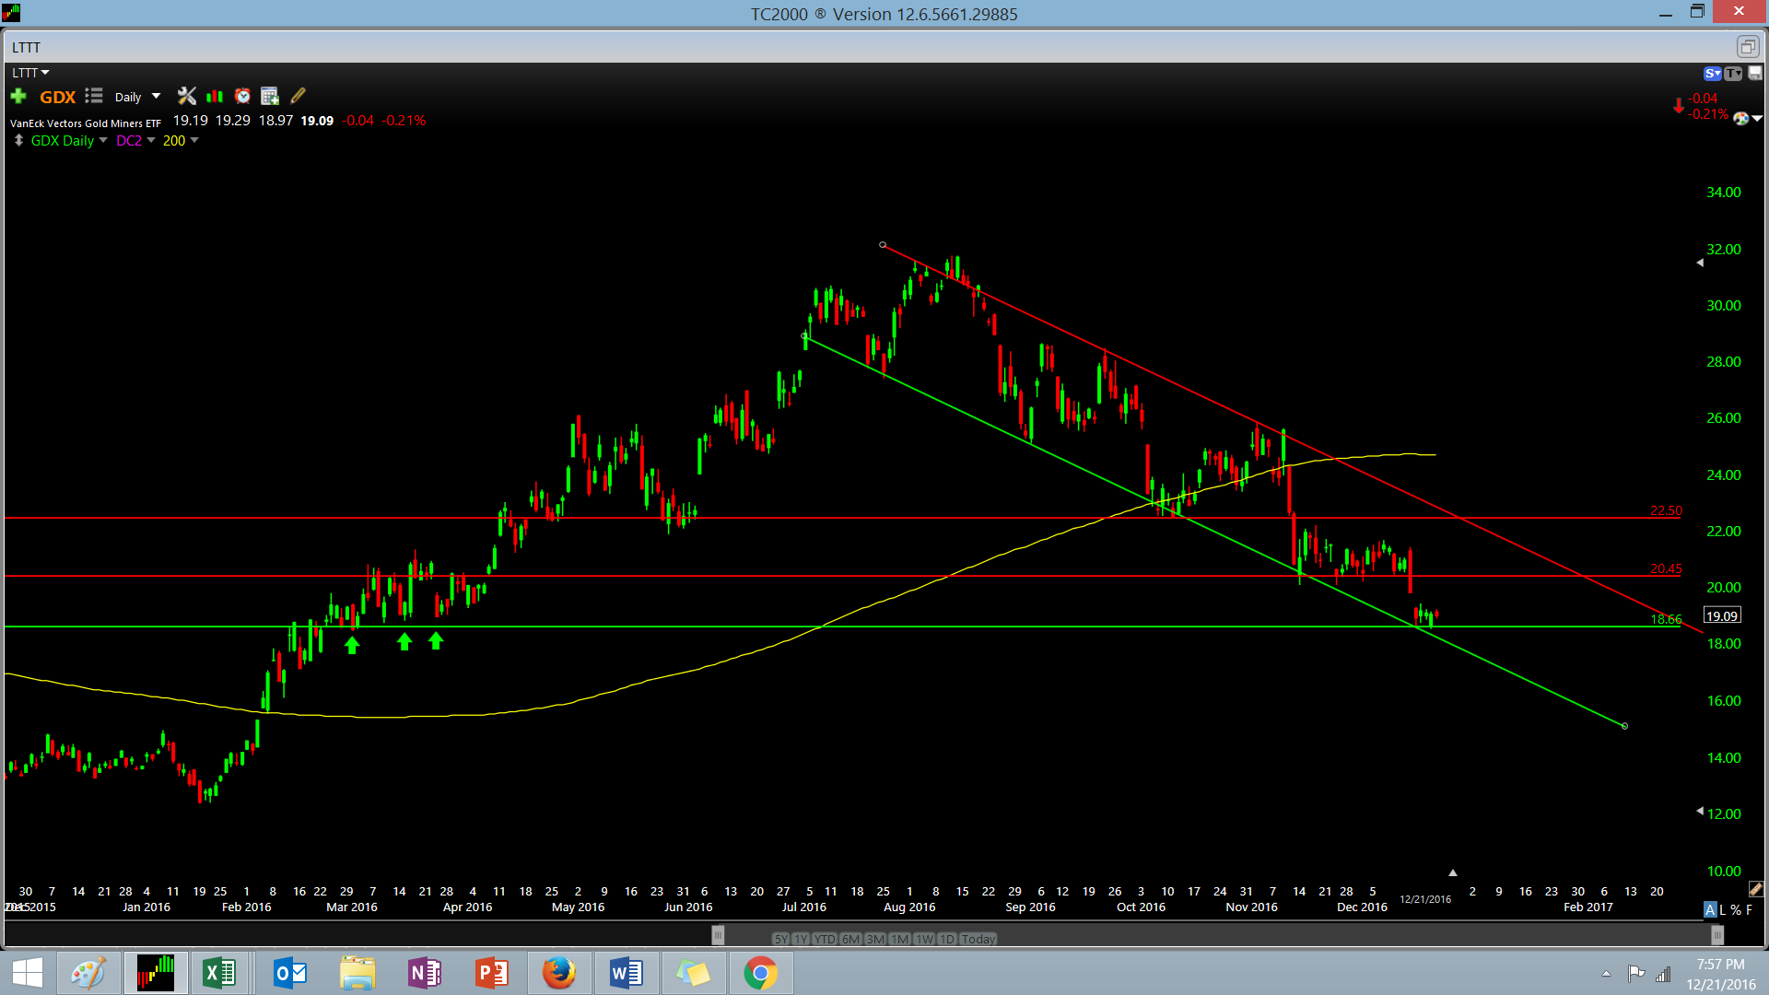This screenshot has width=1769, height=995.
Task: Open Paint from the taskbar
Action: (88, 973)
